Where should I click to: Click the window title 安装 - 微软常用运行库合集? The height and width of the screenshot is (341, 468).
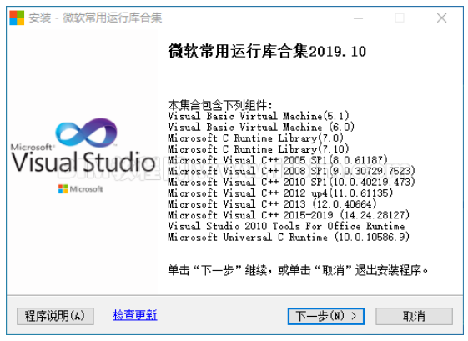pos(95,18)
